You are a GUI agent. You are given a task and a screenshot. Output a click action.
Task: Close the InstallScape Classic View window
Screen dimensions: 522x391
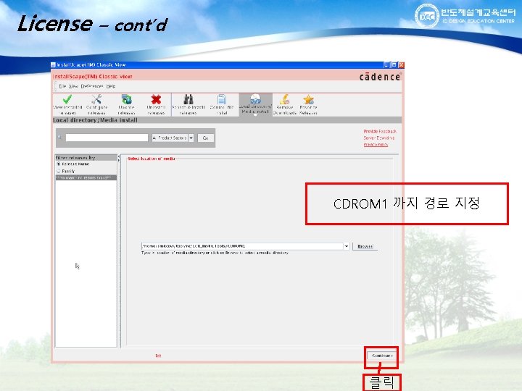pos(401,65)
